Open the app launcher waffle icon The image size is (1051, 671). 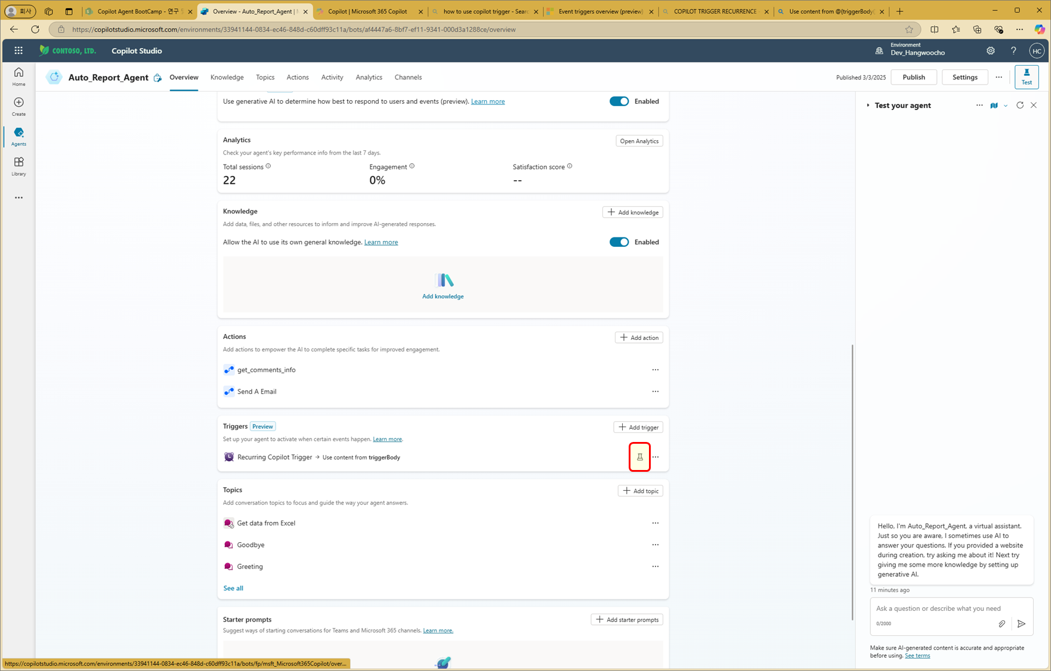tap(18, 51)
